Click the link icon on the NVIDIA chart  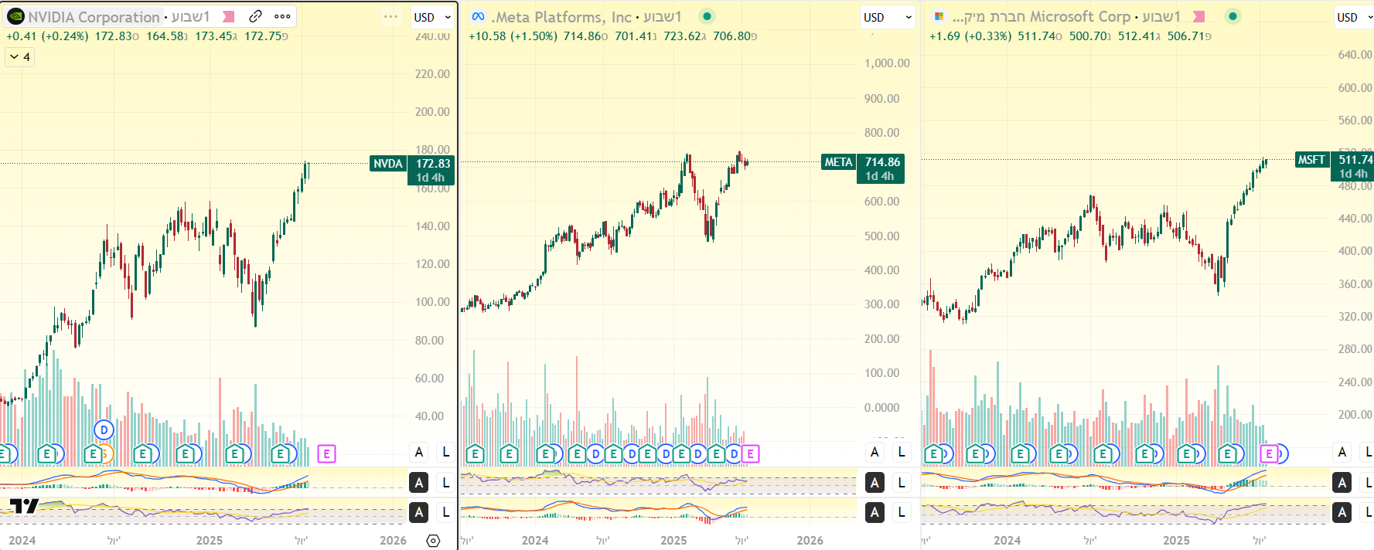pos(256,16)
